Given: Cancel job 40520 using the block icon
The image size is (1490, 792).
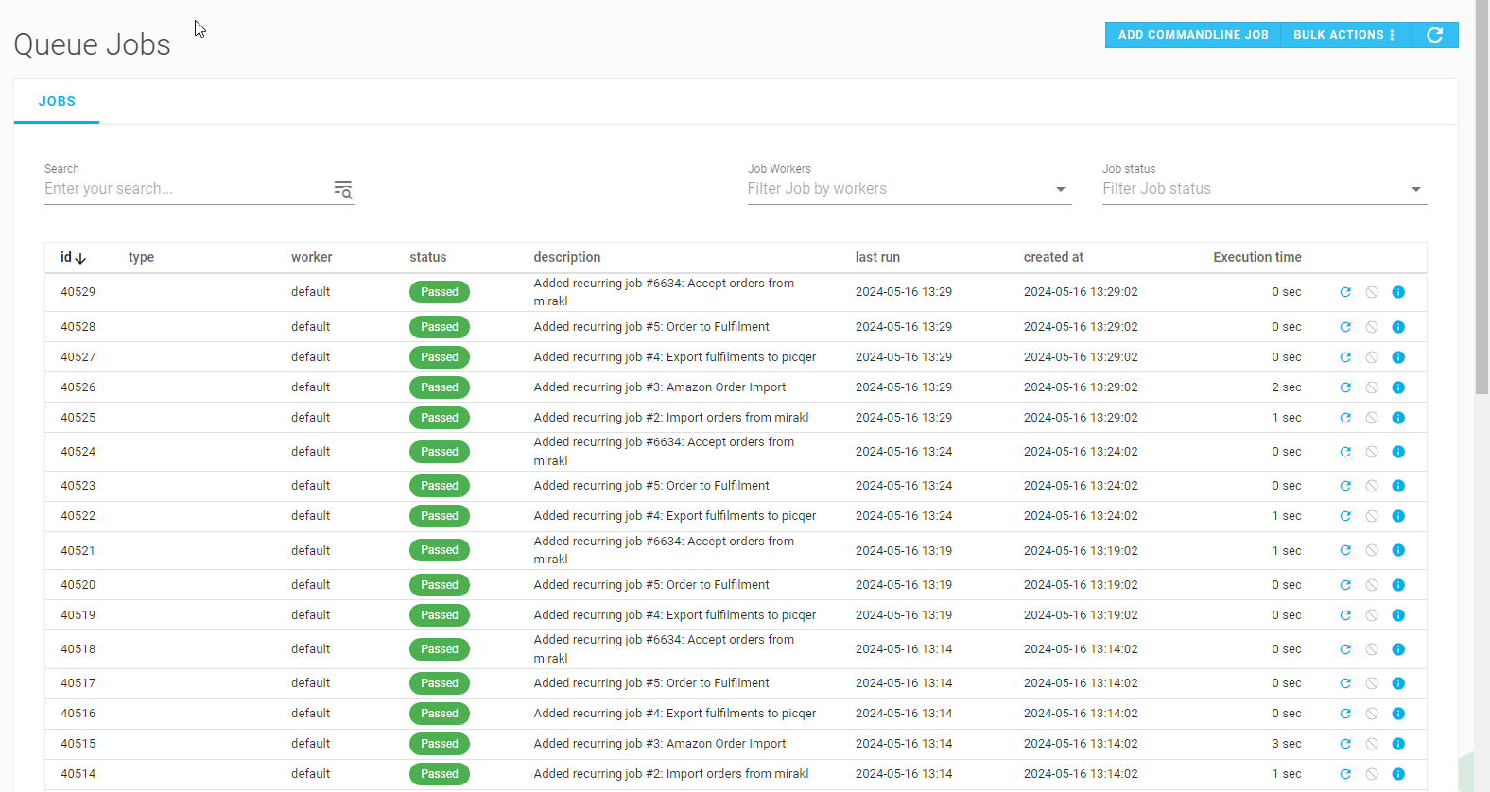Looking at the screenshot, I should pyautogui.click(x=1372, y=585).
